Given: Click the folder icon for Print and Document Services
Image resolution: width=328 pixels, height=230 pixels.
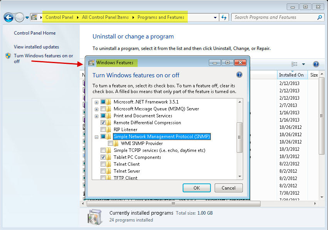Looking at the screenshot, I should coord(108,116).
